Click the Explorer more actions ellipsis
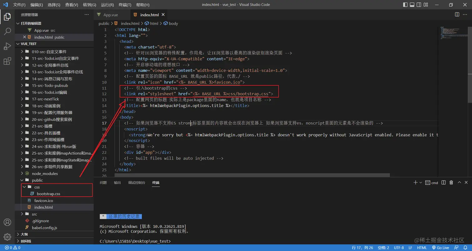Image resolution: width=472 pixels, height=251 pixels. point(86,15)
